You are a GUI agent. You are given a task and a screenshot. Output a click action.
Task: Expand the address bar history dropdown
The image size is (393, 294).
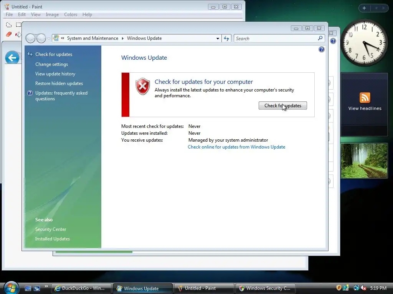[x=218, y=39]
